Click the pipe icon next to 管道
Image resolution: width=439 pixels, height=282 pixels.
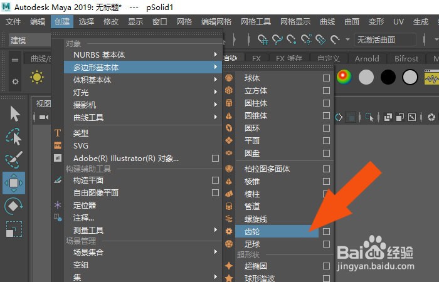coord(229,206)
